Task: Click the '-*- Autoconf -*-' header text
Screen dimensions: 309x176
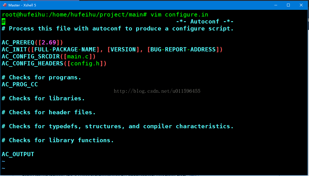Action: 205,22
